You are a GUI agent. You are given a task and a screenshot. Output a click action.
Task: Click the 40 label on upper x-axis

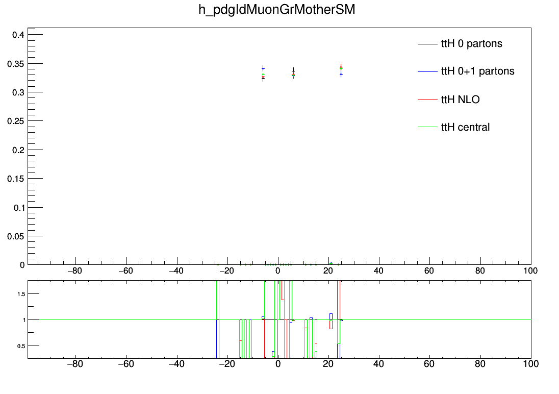tap(378, 271)
